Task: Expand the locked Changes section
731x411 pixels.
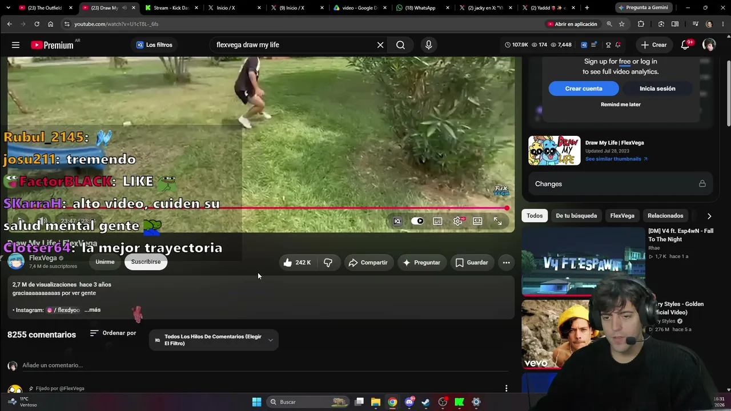Action: tap(620, 184)
